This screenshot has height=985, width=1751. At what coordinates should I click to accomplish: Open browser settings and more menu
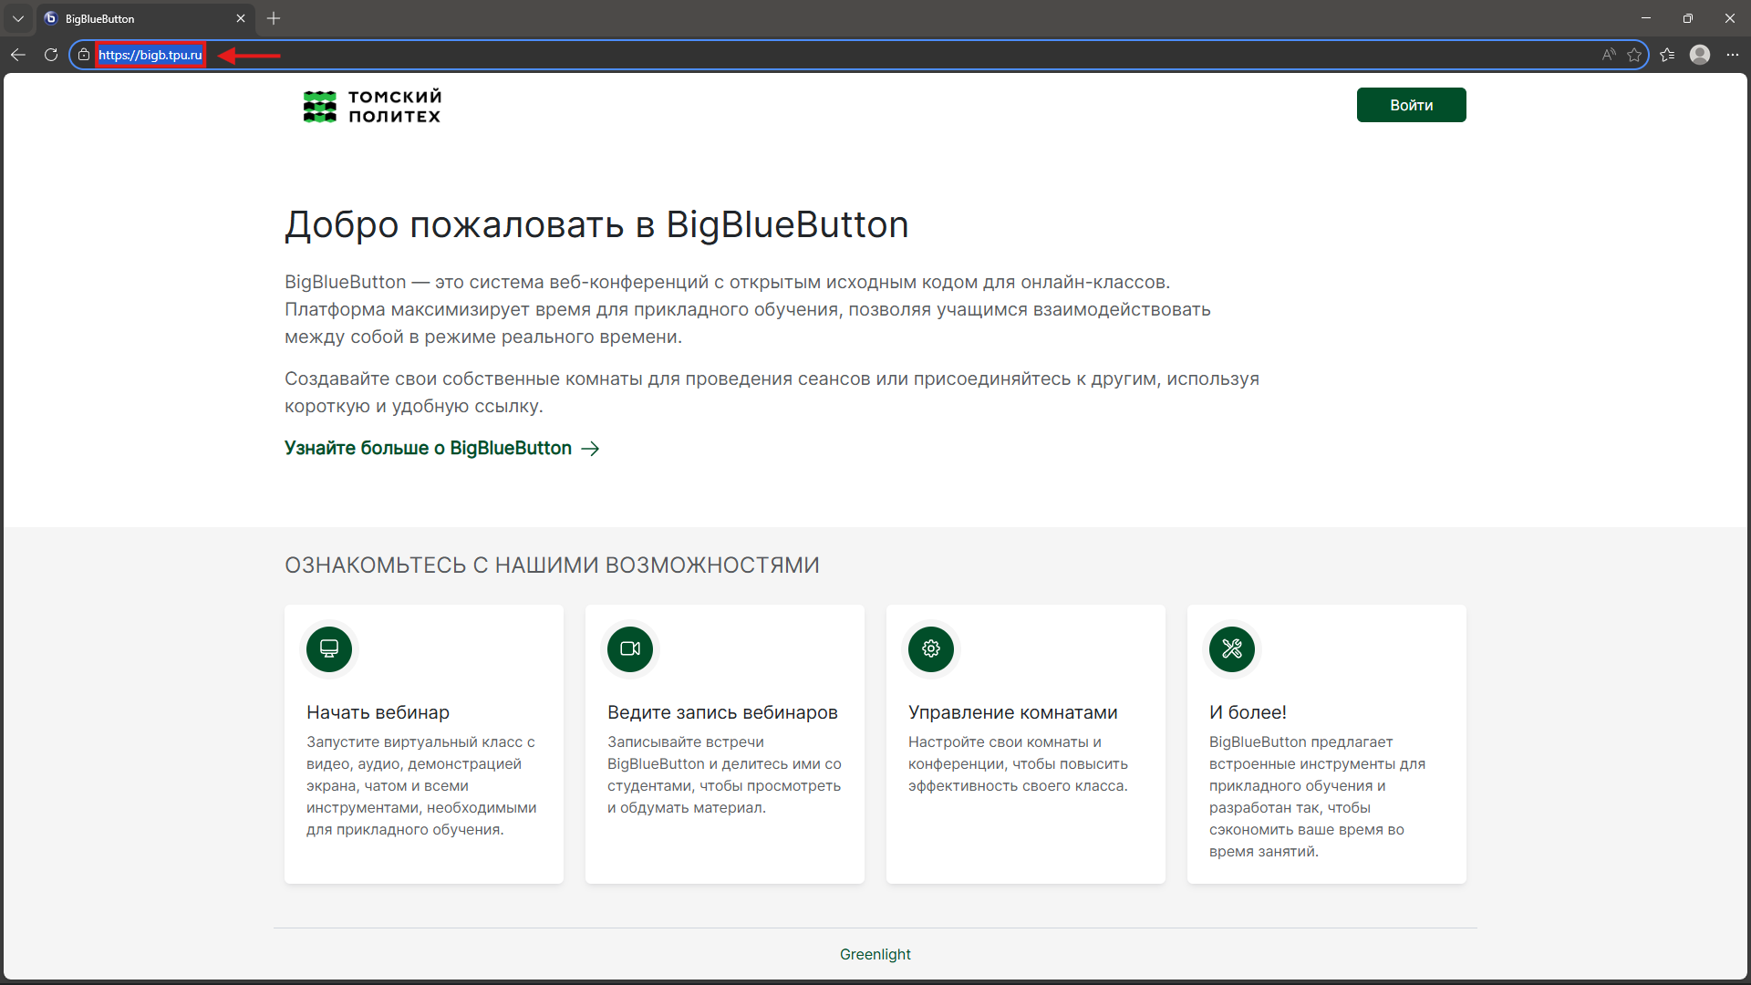pos(1733,55)
